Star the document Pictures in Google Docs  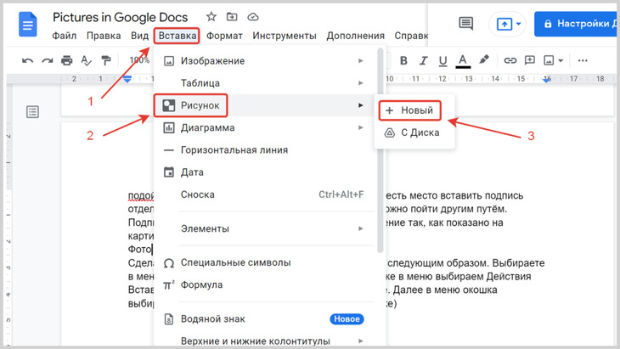[211, 17]
